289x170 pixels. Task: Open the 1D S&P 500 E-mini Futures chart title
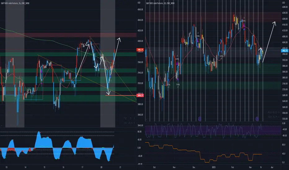click(x=160, y=3)
